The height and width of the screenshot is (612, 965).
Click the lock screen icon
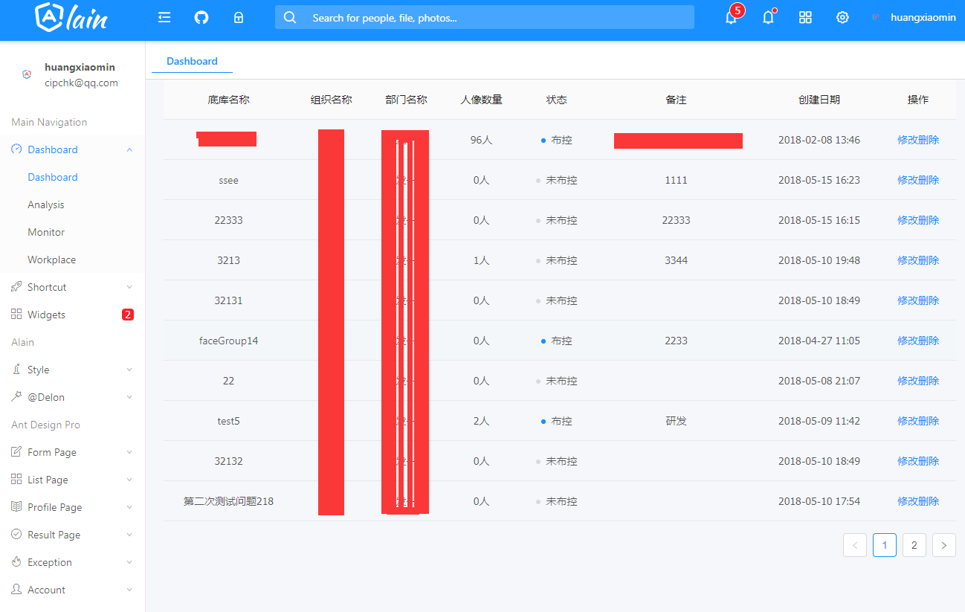pos(238,17)
